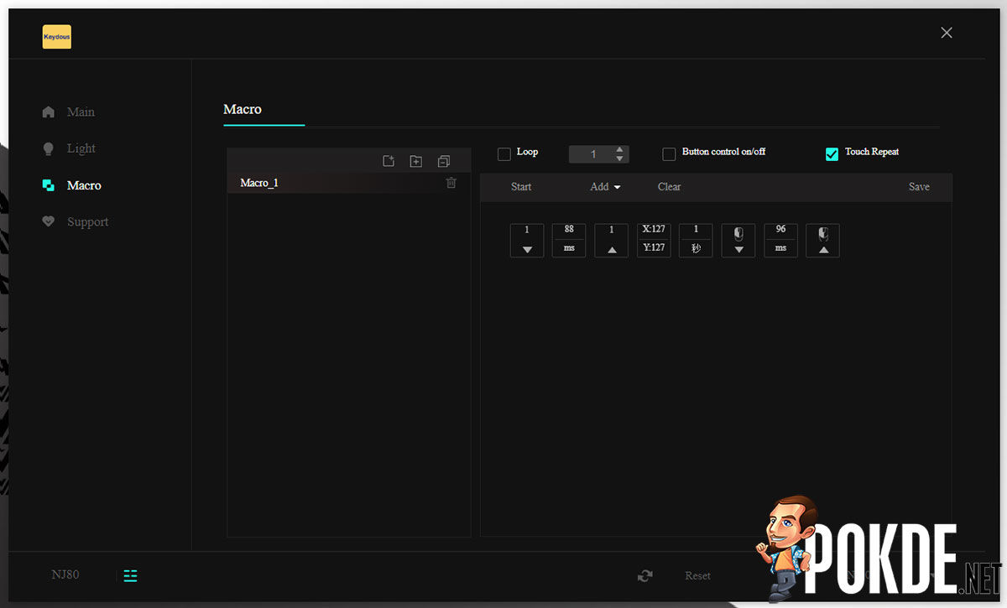Click the add folder plus icon
The height and width of the screenshot is (608, 1007).
(x=416, y=161)
